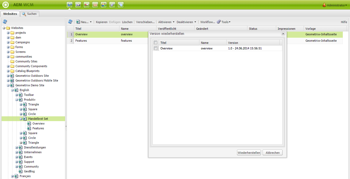This screenshot has height=179, width=350.
Task: Expand the Français node
Action: coord(13,176)
